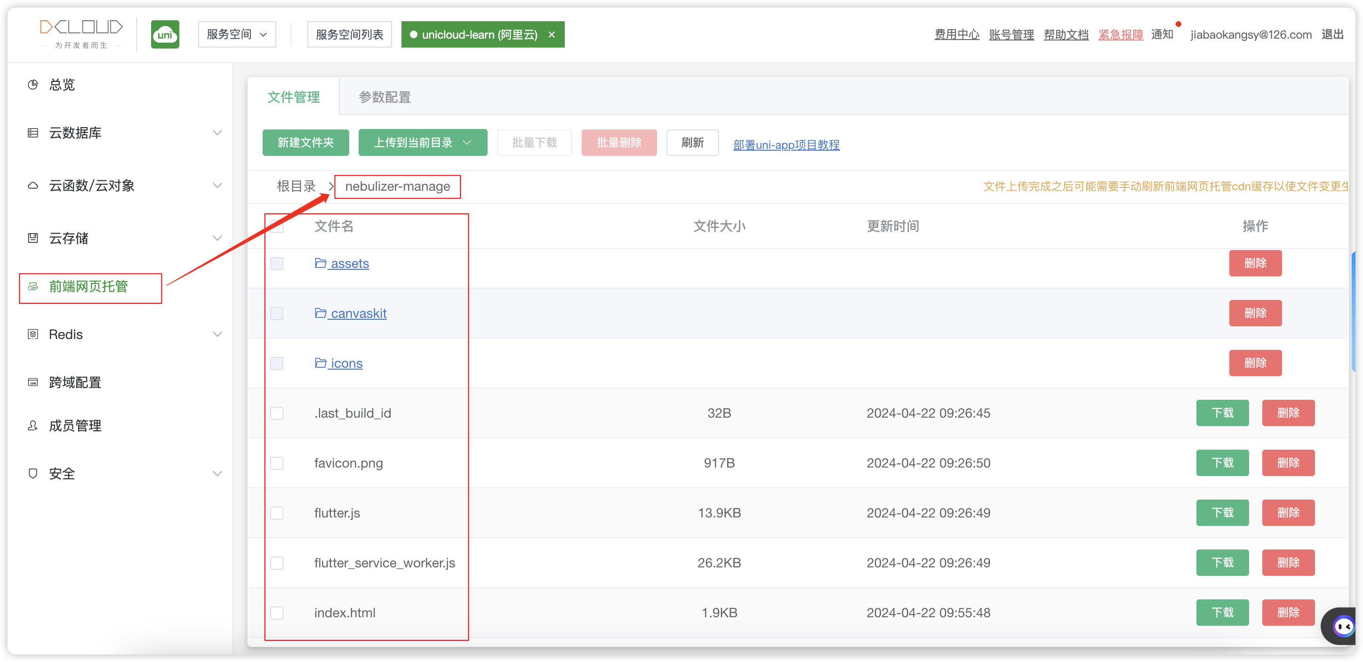This screenshot has height=662, width=1363.
Task: Click the Redis sidebar icon
Action: tap(33, 334)
